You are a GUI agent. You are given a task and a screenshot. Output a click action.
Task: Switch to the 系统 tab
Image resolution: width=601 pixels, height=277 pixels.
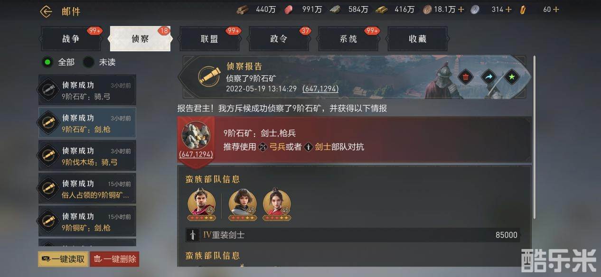point(348,39)
